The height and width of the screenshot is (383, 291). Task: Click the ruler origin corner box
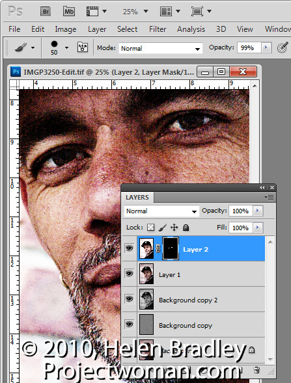pos(14,85)
